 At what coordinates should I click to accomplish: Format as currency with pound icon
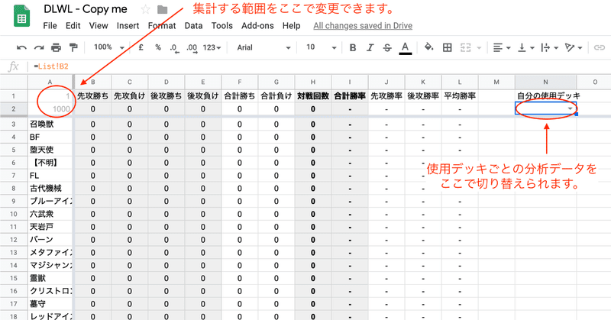(x=141, y=47)
